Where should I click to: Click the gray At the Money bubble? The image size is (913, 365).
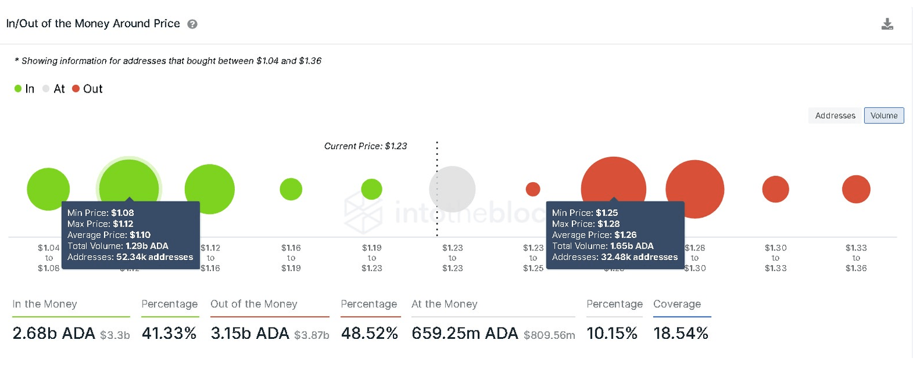pos(453,189)
